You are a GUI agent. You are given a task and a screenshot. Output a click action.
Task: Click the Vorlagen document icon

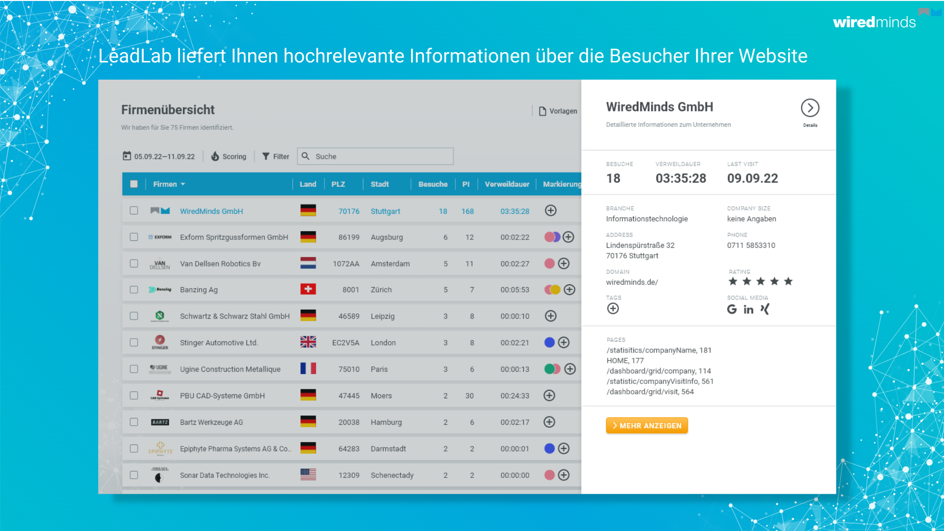tap(542, 111)
